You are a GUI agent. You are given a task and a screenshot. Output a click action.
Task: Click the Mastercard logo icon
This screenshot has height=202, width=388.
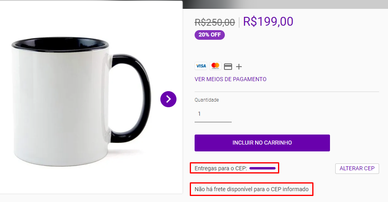[216, 66]
